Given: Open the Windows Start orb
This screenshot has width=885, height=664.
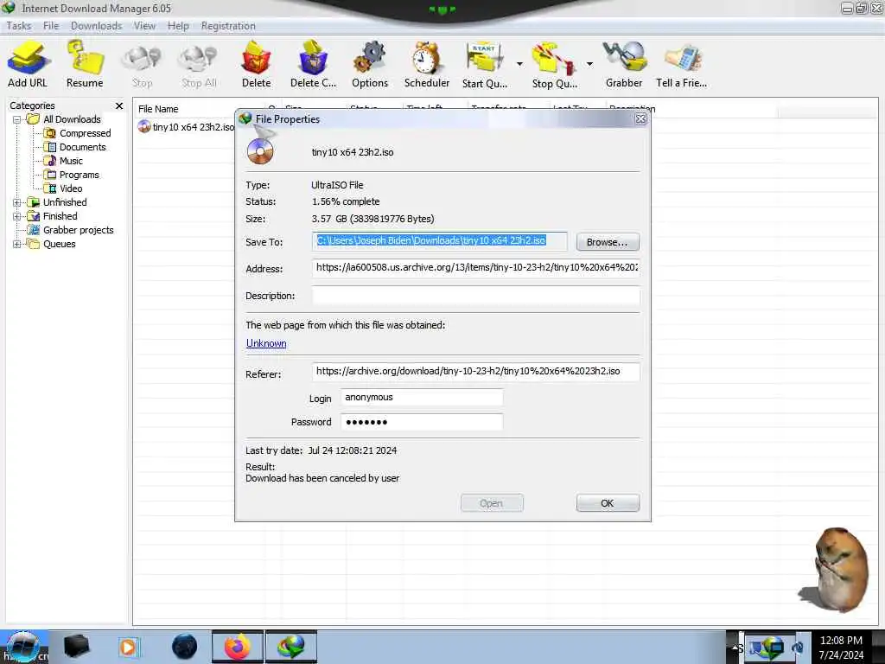Looking at the screenshot, I should 22,648.
